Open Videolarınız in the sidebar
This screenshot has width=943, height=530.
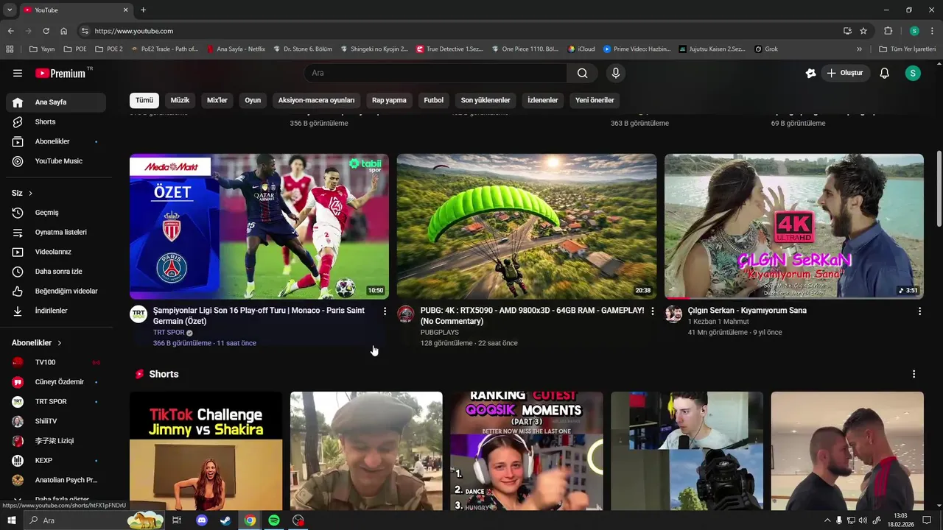click(x=56, y=252)
